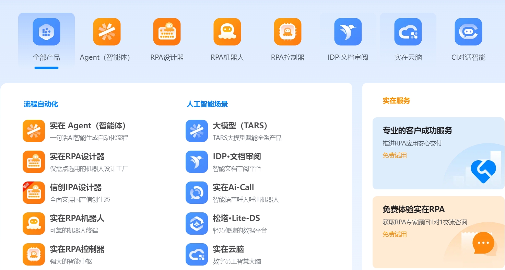Select the RPA机器人 octopus icon
Viewport: 505px width, 270px height.
click(x=227, y=31)
